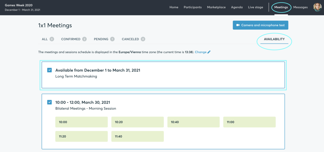Viewport: 324px width, 152px height.
Task: Open the Agenda page
Action: tap(237, 7)
